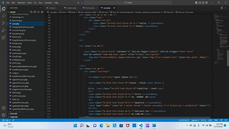Screen dimensions: 229x129
Task: Close the cart.php tab
Action: 114,8
